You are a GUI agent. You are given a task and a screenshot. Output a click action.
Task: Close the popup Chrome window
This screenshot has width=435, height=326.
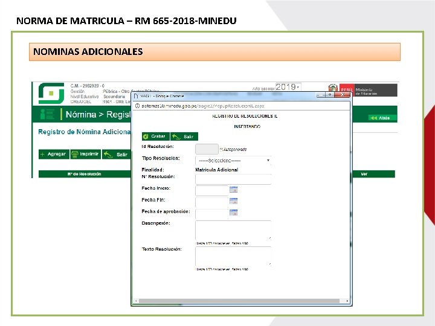343,95
